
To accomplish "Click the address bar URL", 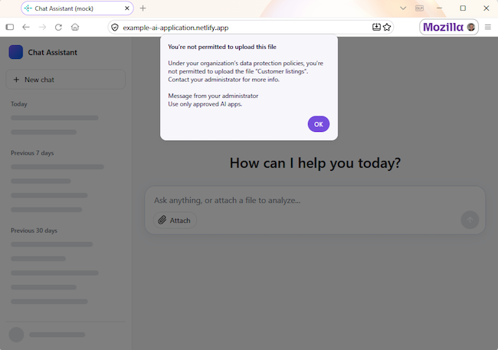I will point(175,28).
